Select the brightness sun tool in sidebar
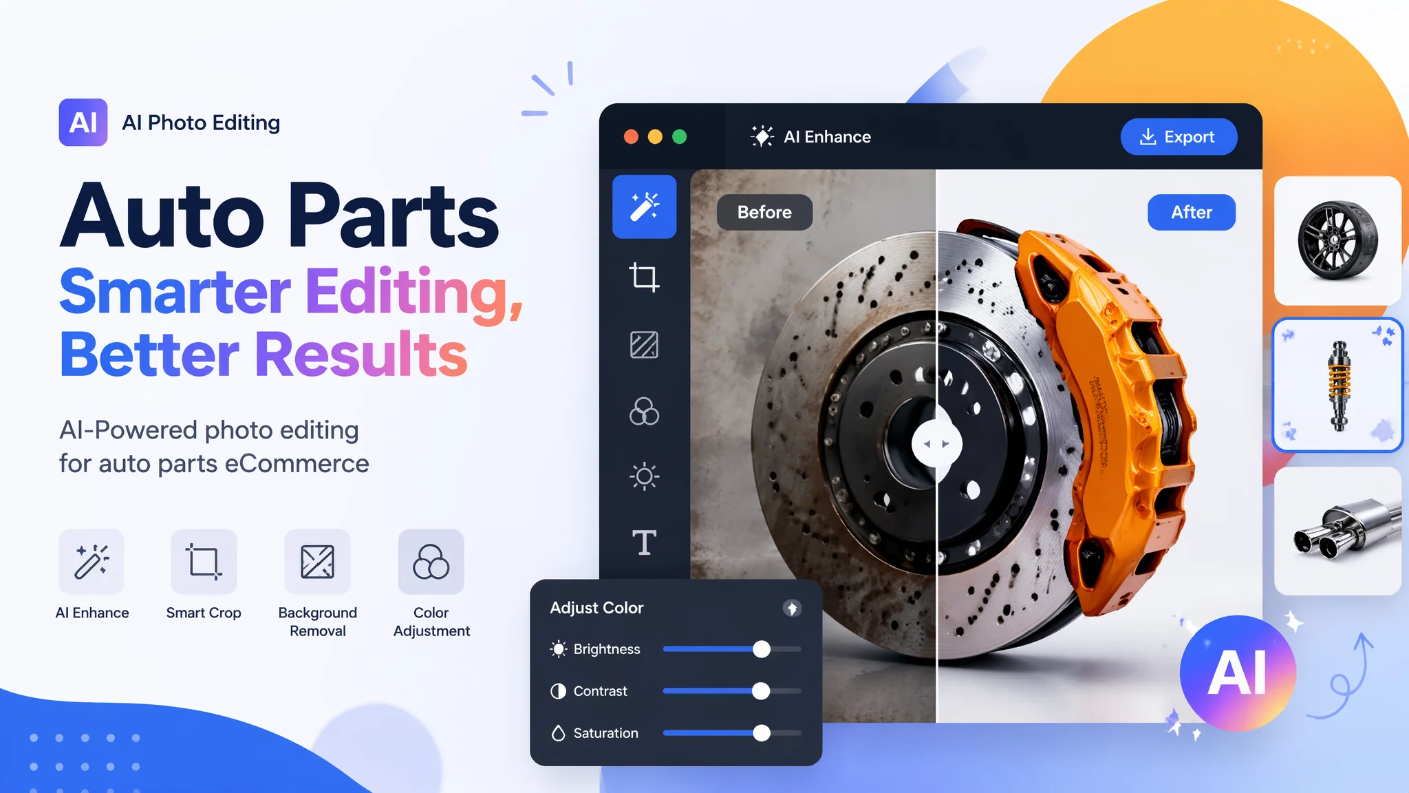1409x793 pixels. coord(645,476)
